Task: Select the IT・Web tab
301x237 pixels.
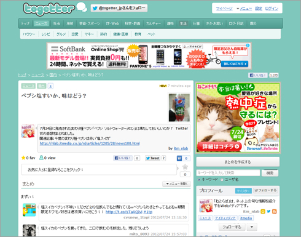Action: pos(112,23)
